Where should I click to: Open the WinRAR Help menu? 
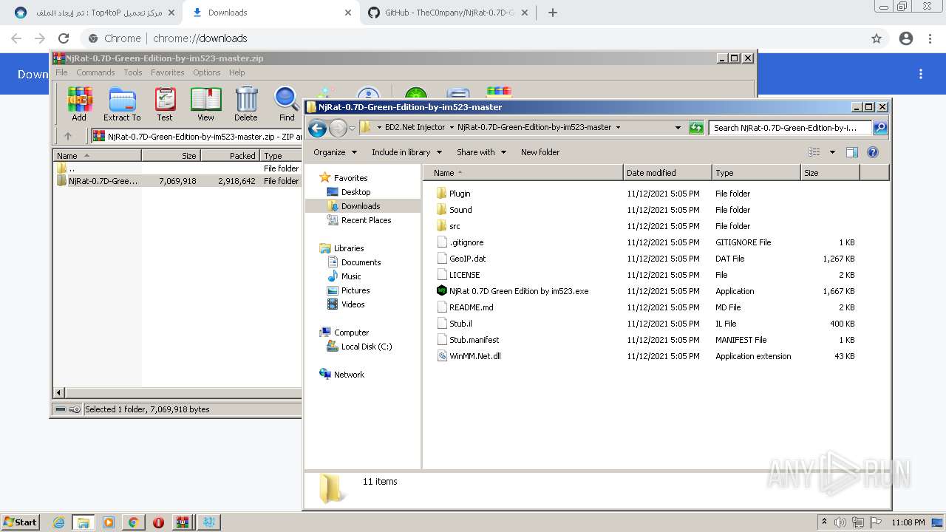pos(236,72)
